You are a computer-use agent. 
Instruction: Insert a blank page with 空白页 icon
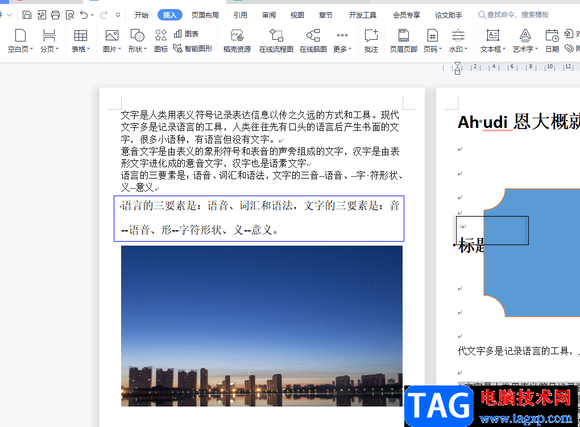click(x=20, y=35)
